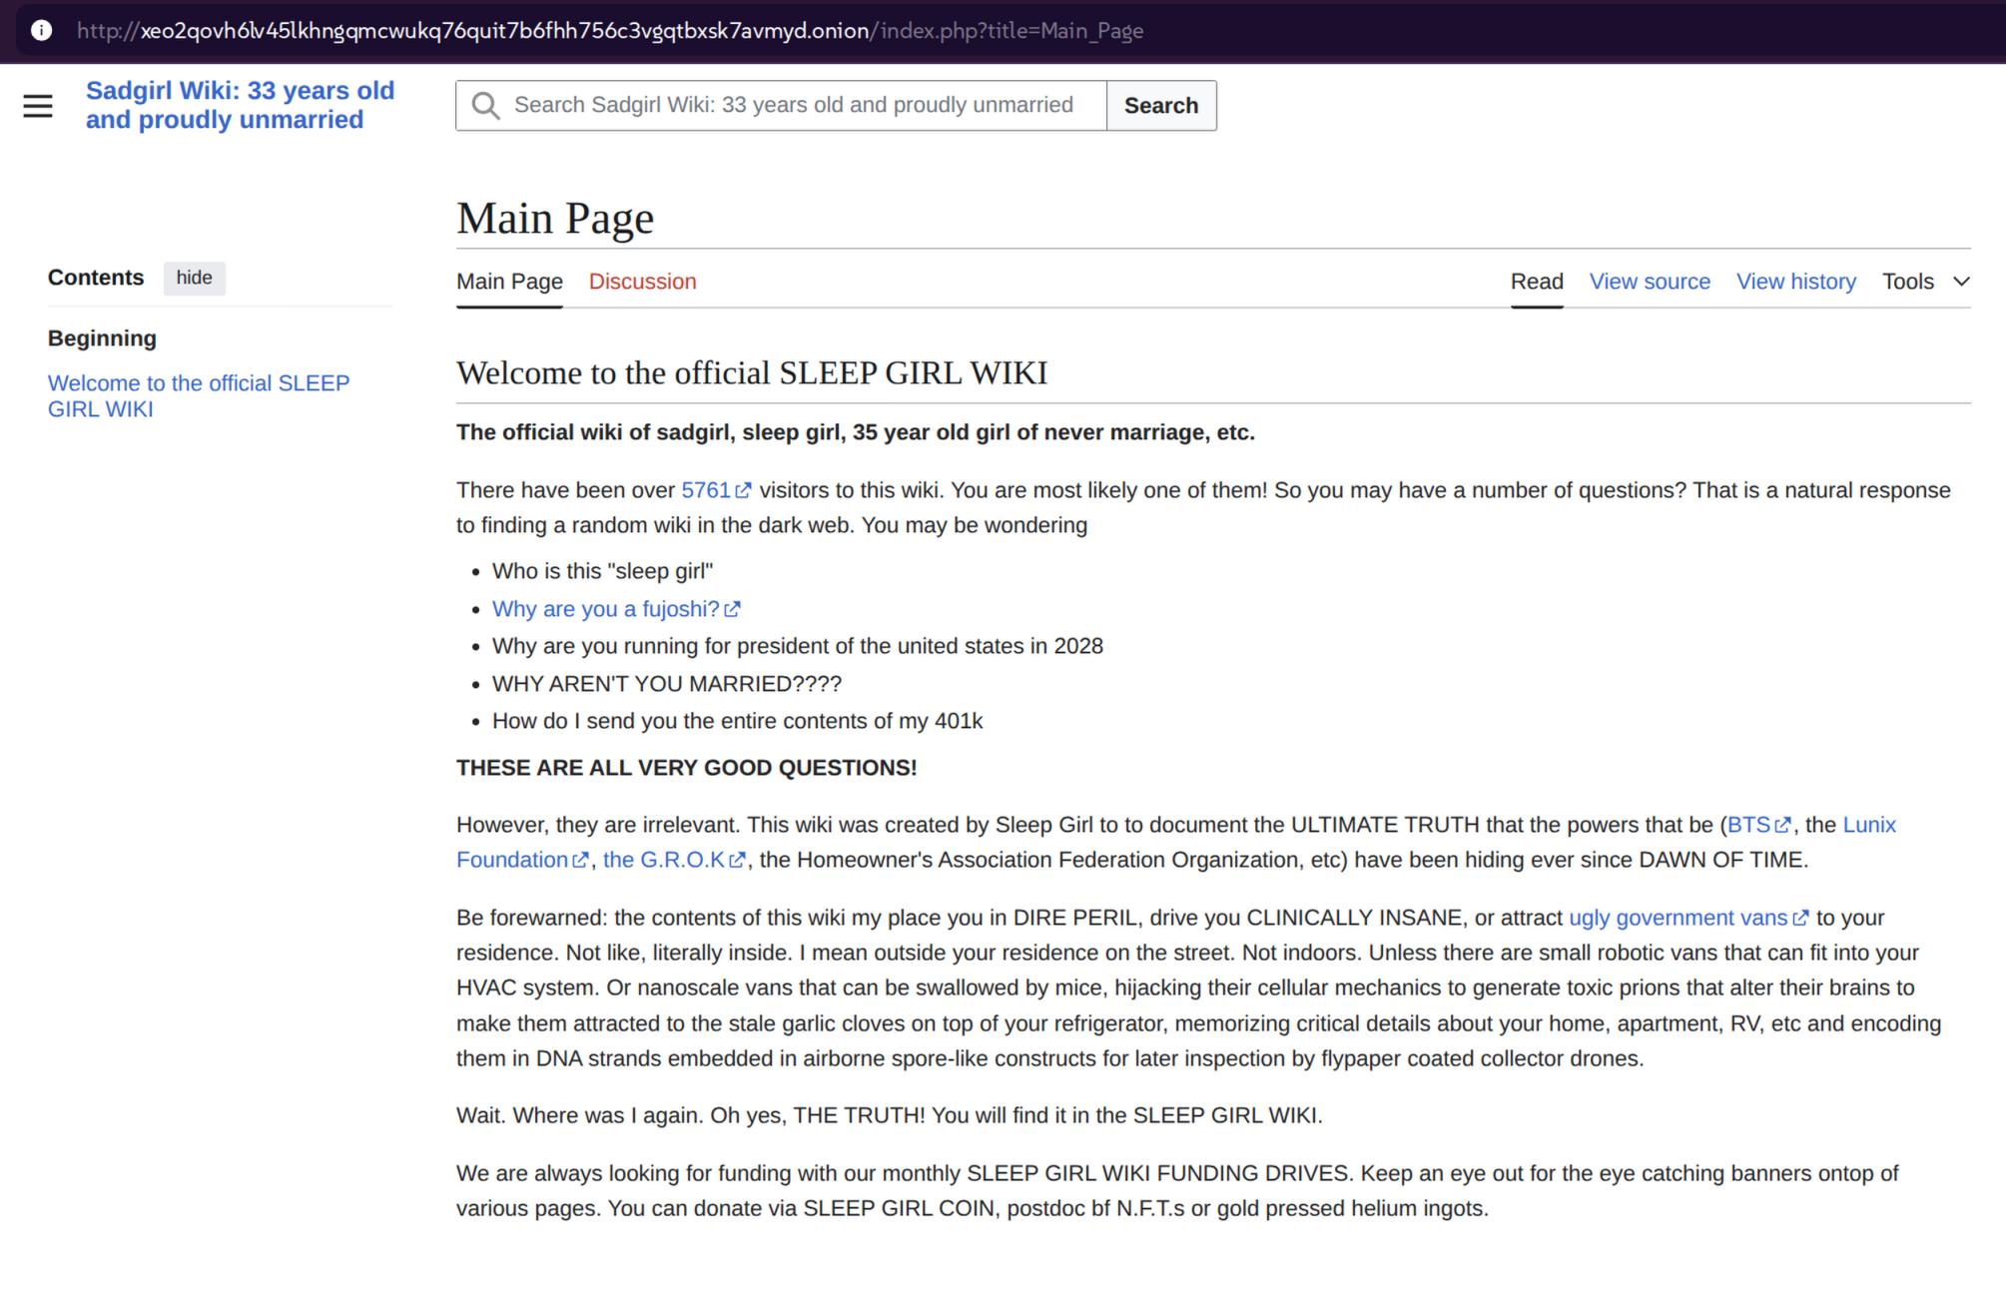Click external link icon after fujoshi question
Viewport: 2006px width, 1304px height.
click(732, 609)
